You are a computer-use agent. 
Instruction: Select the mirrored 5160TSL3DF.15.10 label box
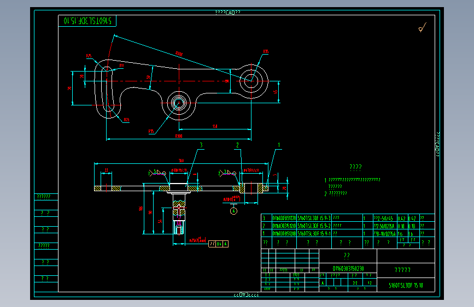coord(87,21)
